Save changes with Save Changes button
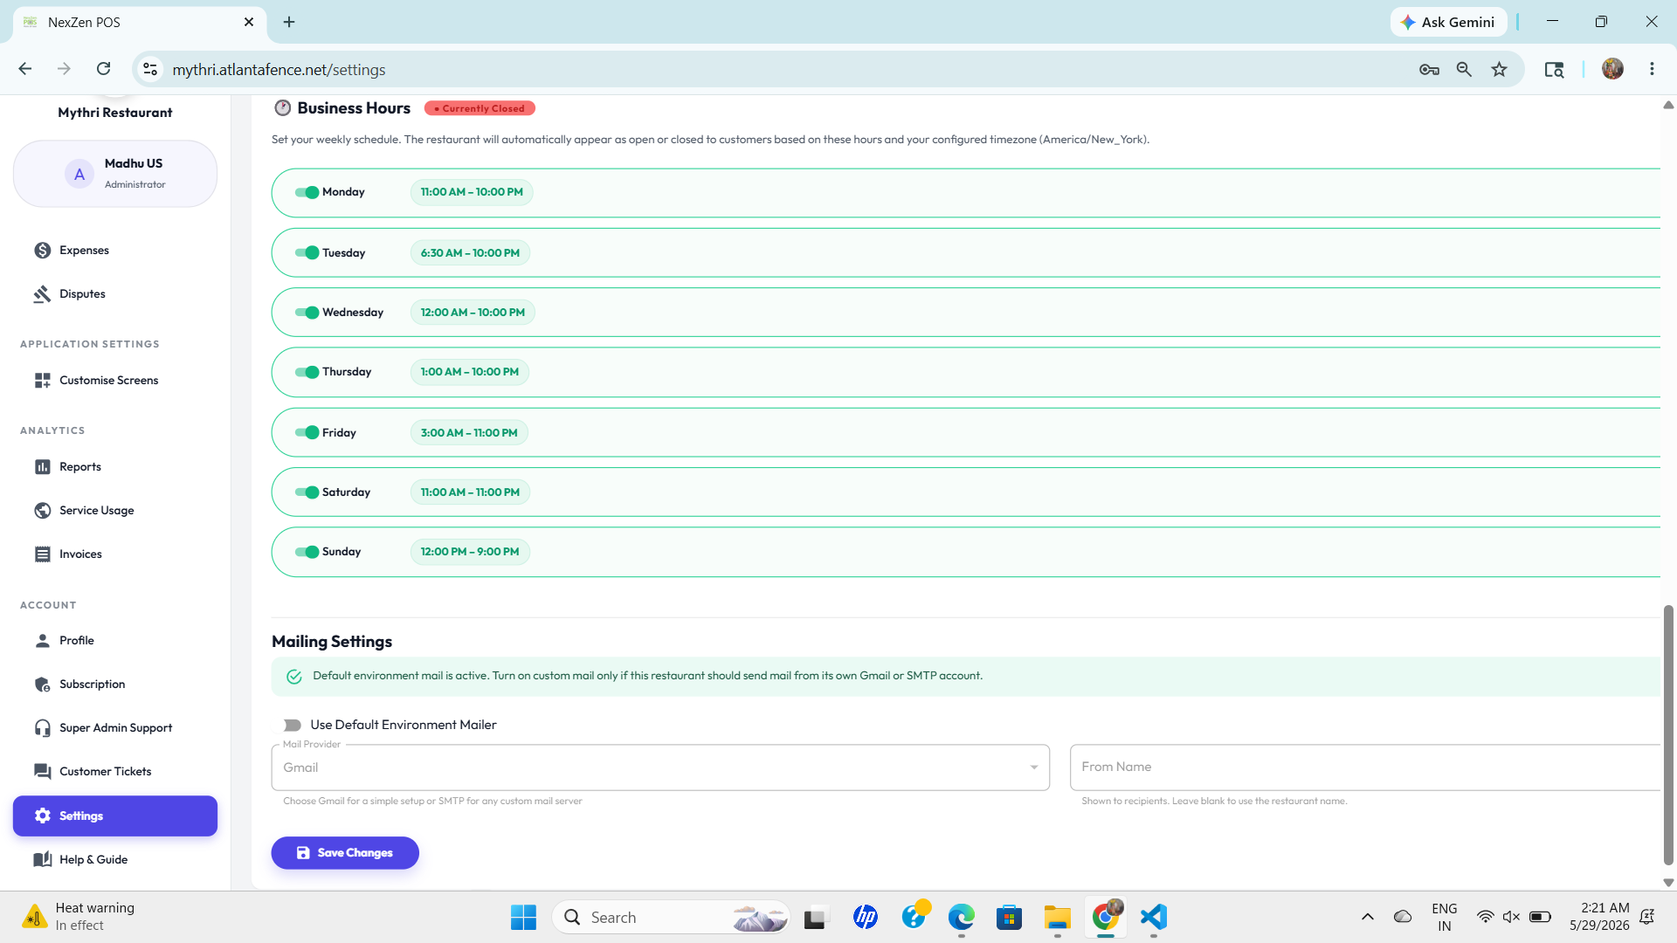 (345, 853)
